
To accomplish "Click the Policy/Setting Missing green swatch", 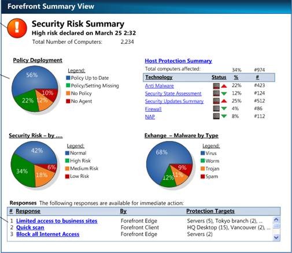I will click(x=68, y=85).
